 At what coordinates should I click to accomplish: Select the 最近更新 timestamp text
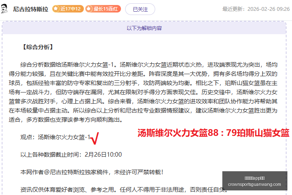(x=256, y=9)
